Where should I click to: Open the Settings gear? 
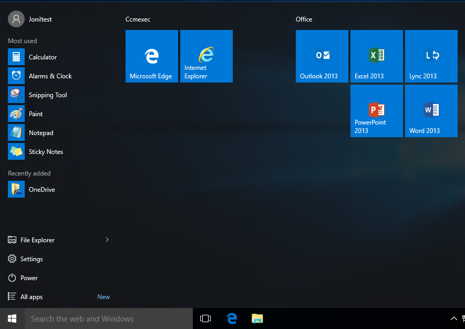(x=30, y=259)
